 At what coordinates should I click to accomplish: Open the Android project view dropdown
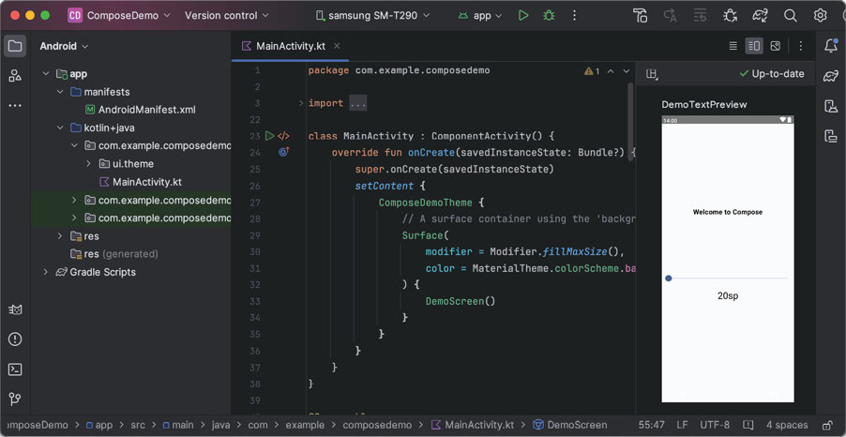click(64, 46)
